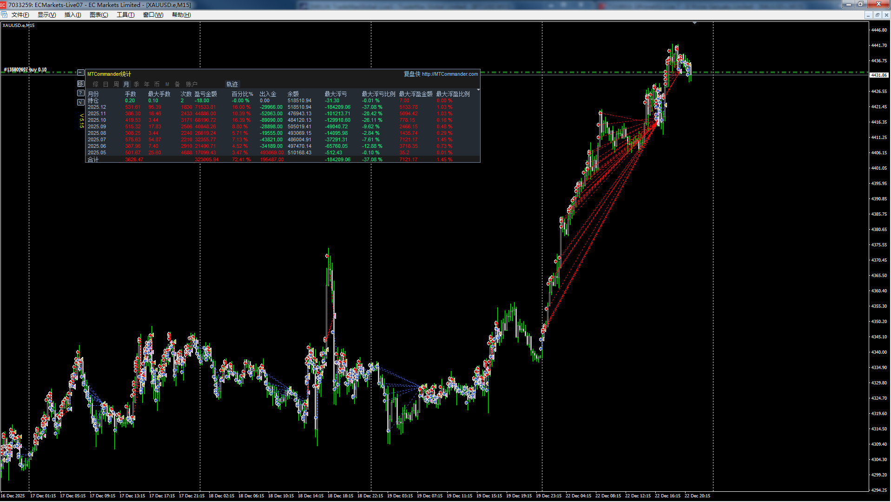Click the 百分比% column header
This screenshot has width=891, height=502.
(x=242, y=94)
